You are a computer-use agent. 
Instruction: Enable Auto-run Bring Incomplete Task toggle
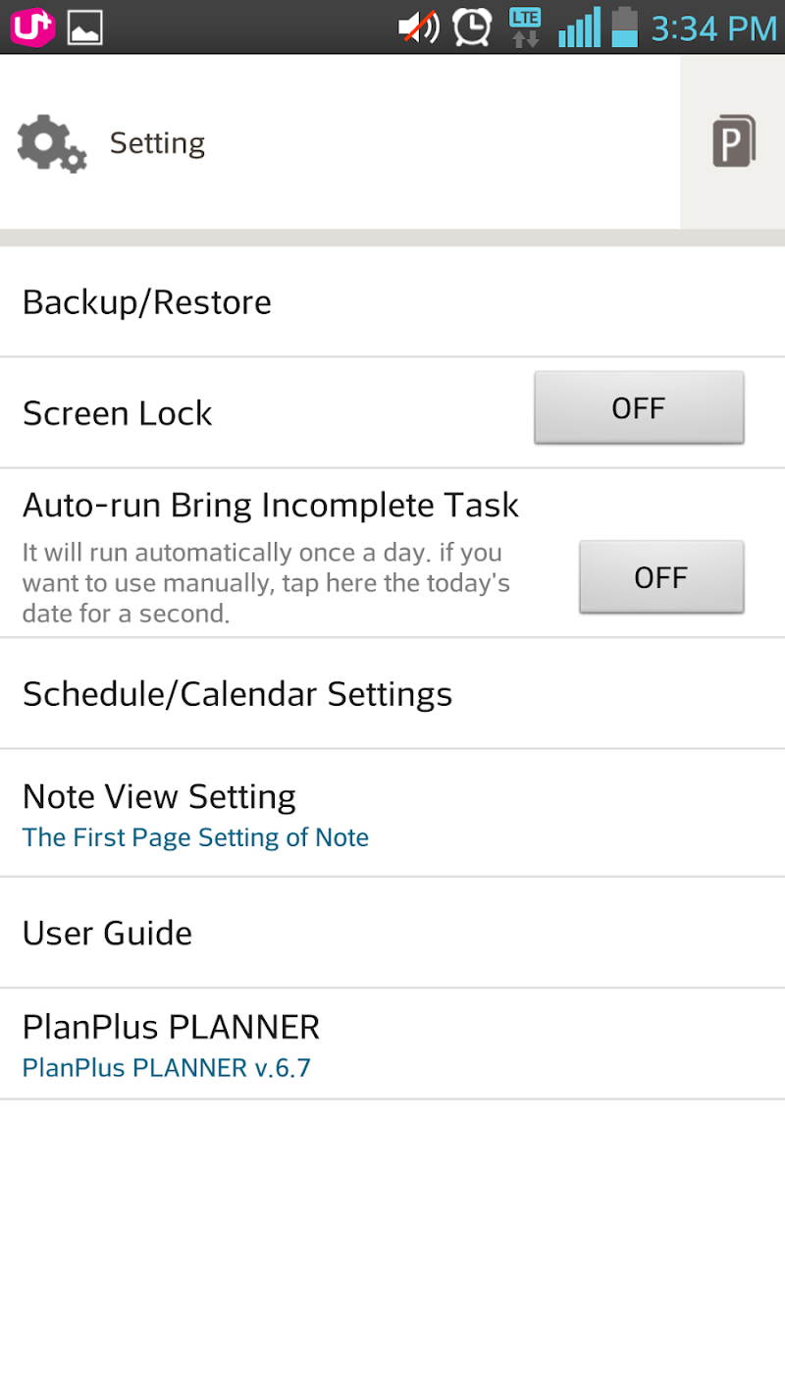pos(661,577)
